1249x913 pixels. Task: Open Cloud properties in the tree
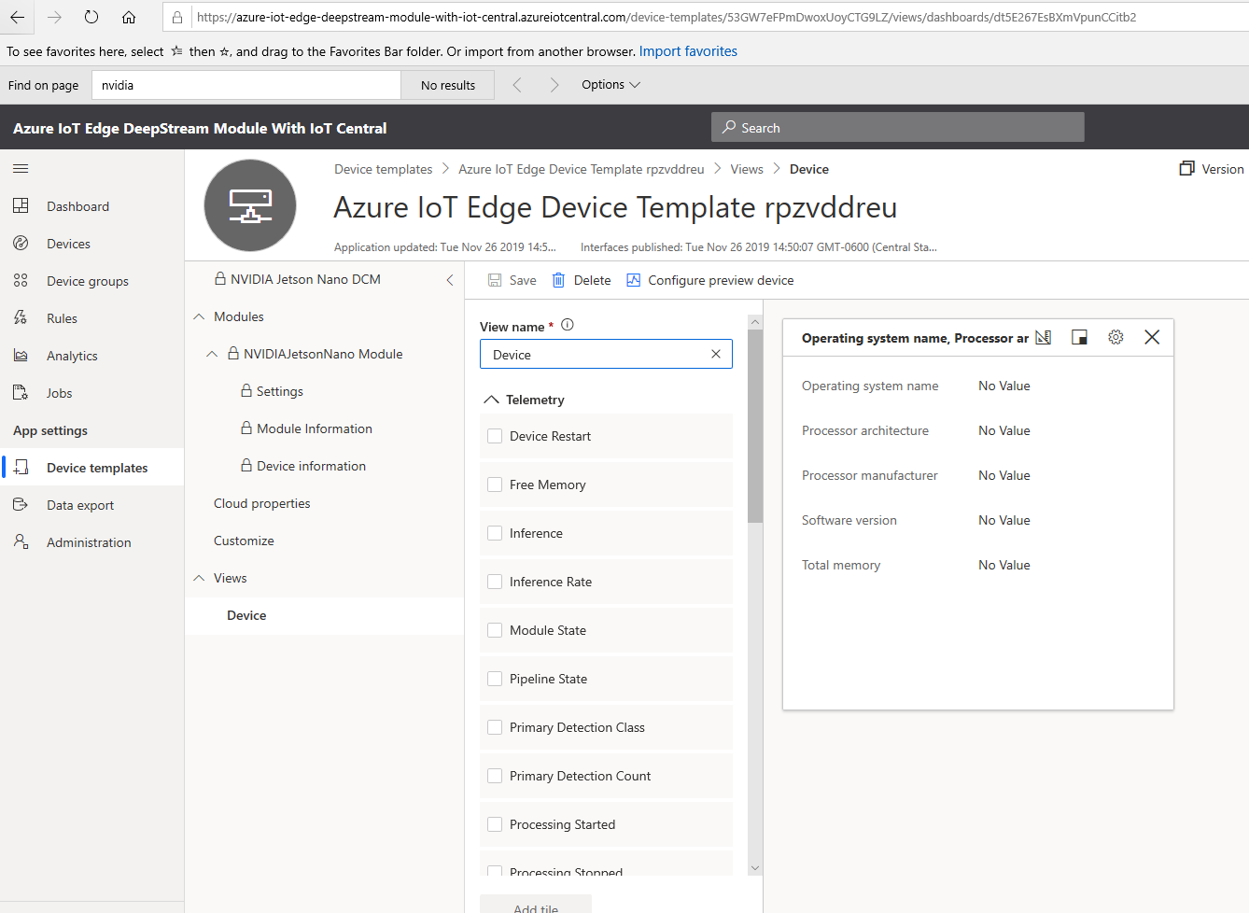tap(262, 503)
